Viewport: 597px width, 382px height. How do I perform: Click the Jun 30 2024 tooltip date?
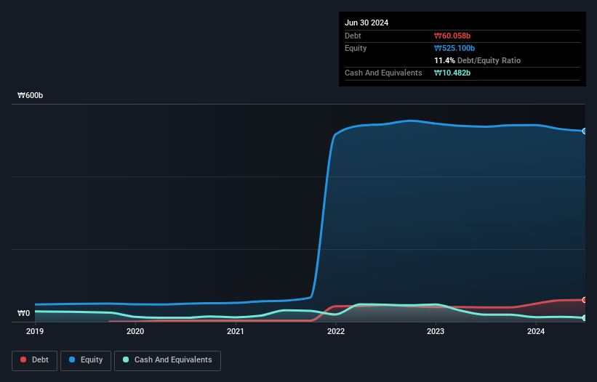(366, 23)
